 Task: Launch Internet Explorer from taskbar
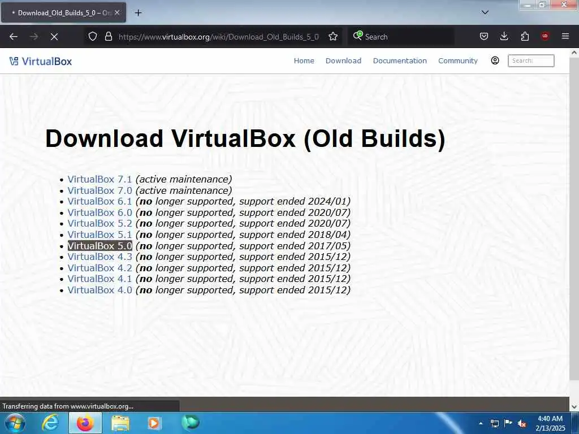[50, 423]
